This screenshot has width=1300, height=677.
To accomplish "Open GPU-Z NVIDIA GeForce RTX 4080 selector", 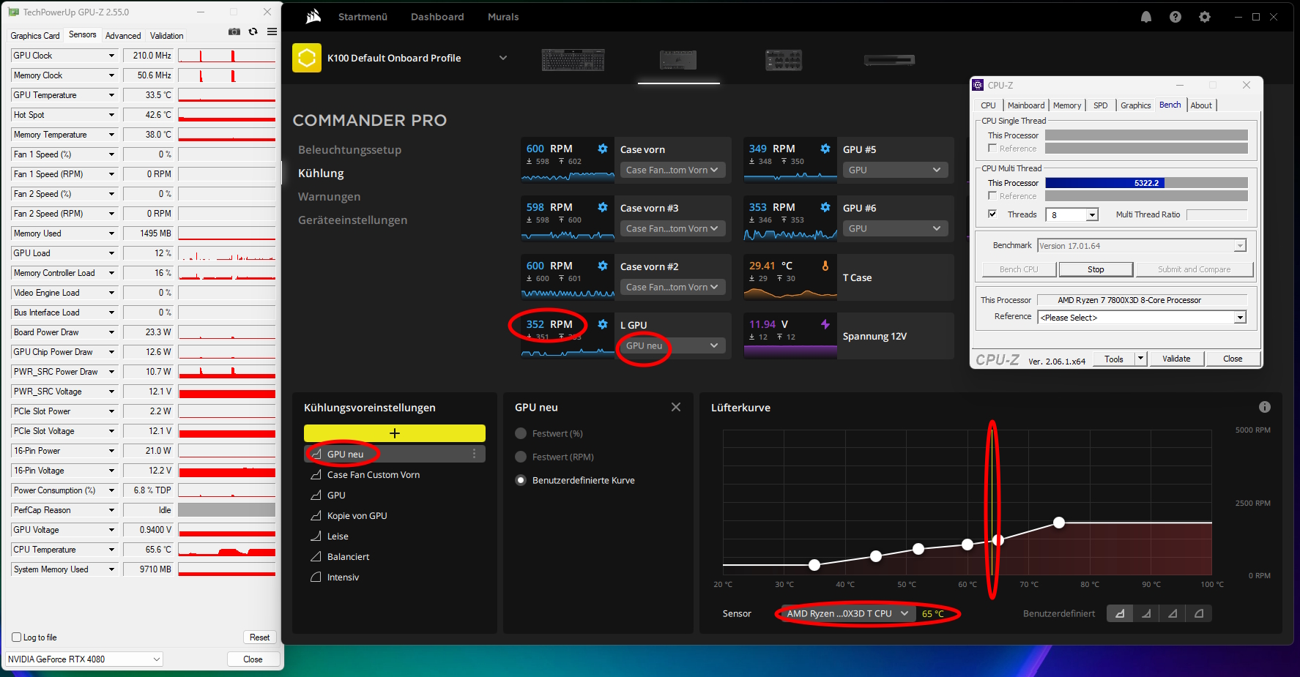I will [84, 659].
